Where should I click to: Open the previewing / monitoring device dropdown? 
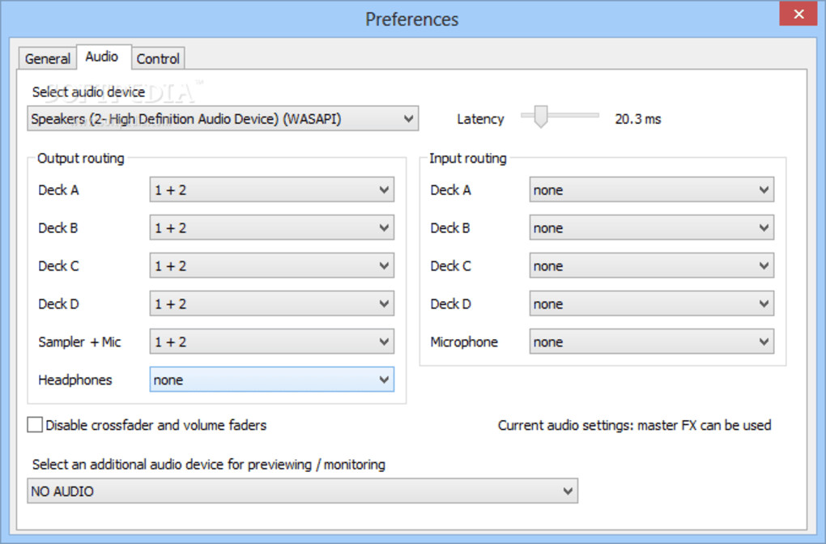click(302, 491)
